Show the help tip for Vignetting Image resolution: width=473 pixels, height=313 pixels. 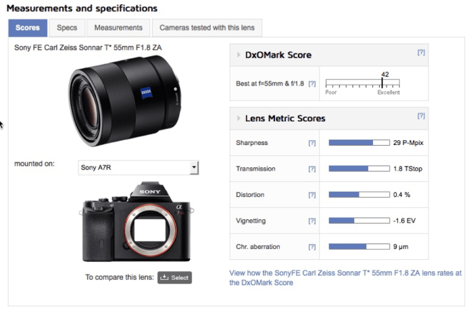point(312,221)
